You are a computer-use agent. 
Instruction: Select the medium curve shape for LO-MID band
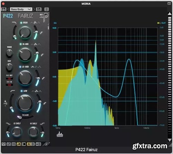(36, 67)
